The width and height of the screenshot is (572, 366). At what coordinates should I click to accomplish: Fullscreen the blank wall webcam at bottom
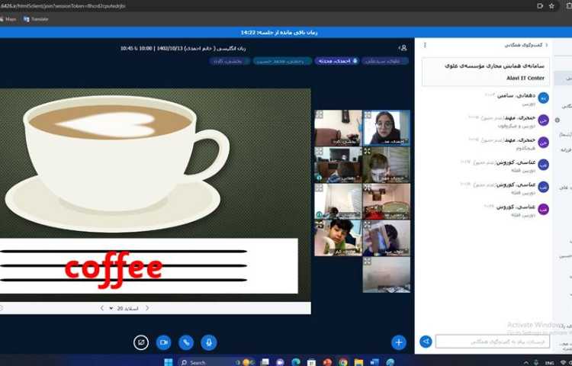[368, 261]
